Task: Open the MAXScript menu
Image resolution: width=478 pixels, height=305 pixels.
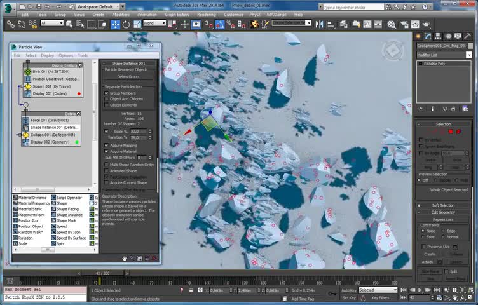Action: (x=277, y=15)
